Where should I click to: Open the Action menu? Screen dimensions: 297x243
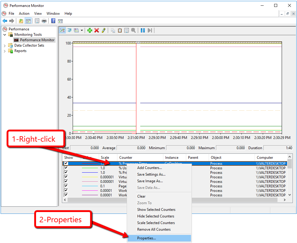24,14
